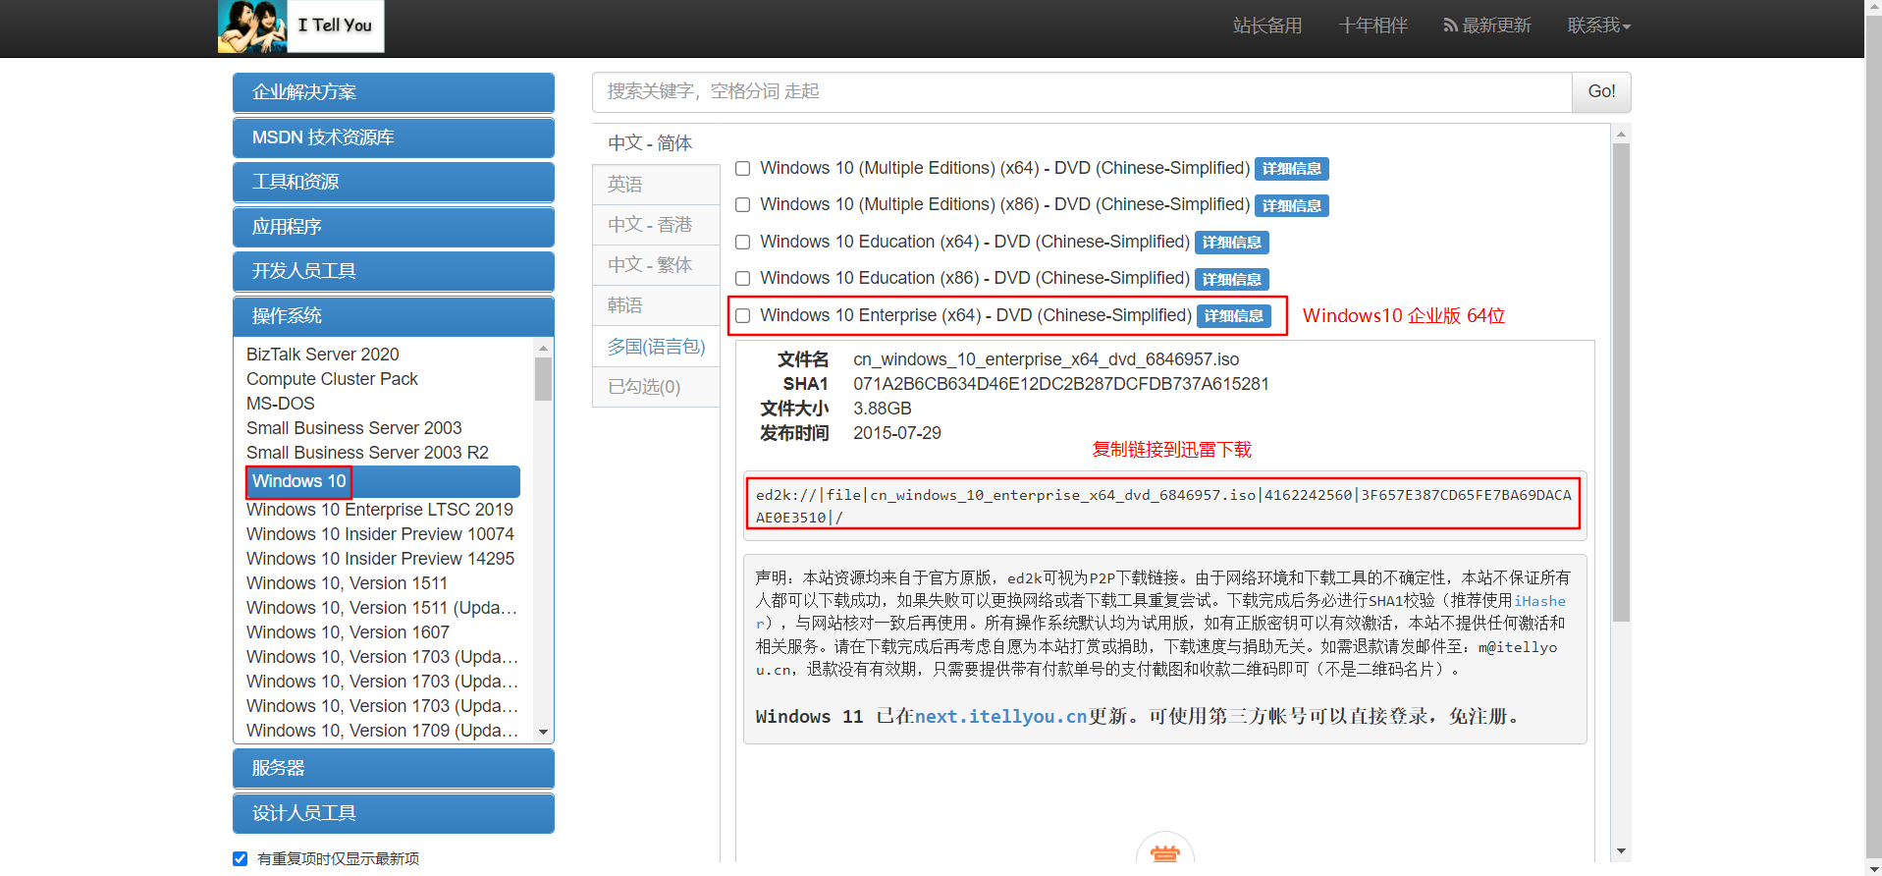Viewport: 1882px width, 876px height.
Task: Expand the 企业解决方案 panel
Action: click(x=394, y=92)
